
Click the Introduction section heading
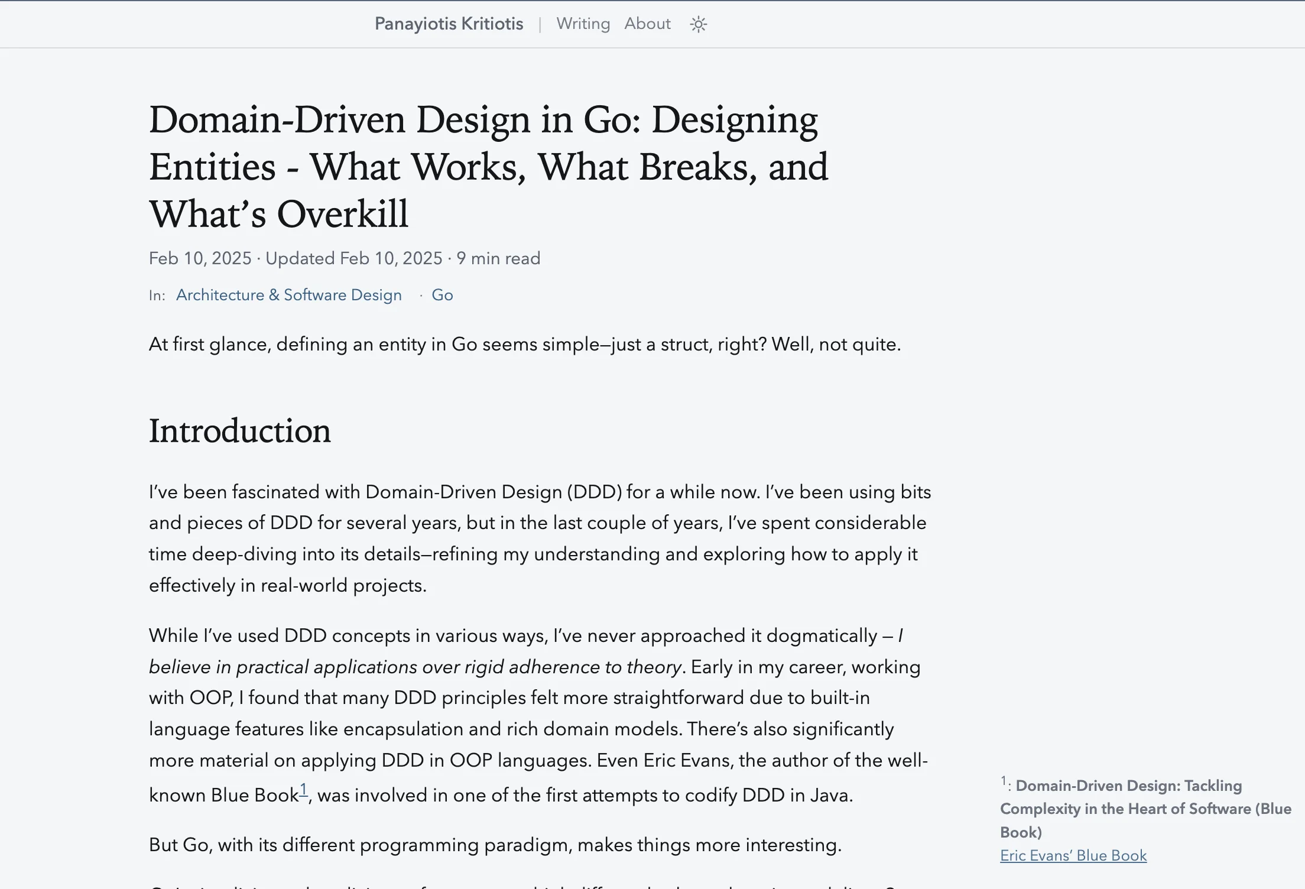(239, 431)
